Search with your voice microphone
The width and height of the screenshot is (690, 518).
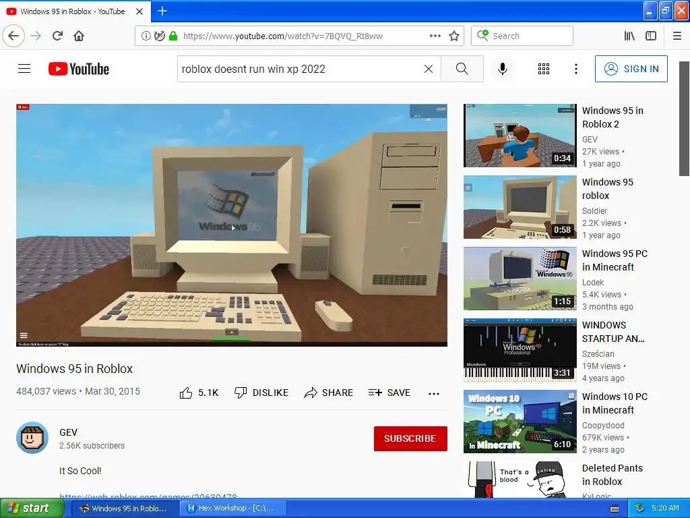[x=503, y=69]
